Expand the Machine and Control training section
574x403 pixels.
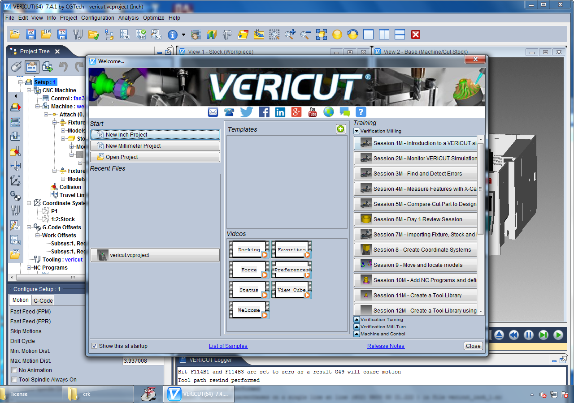(357, 334)
